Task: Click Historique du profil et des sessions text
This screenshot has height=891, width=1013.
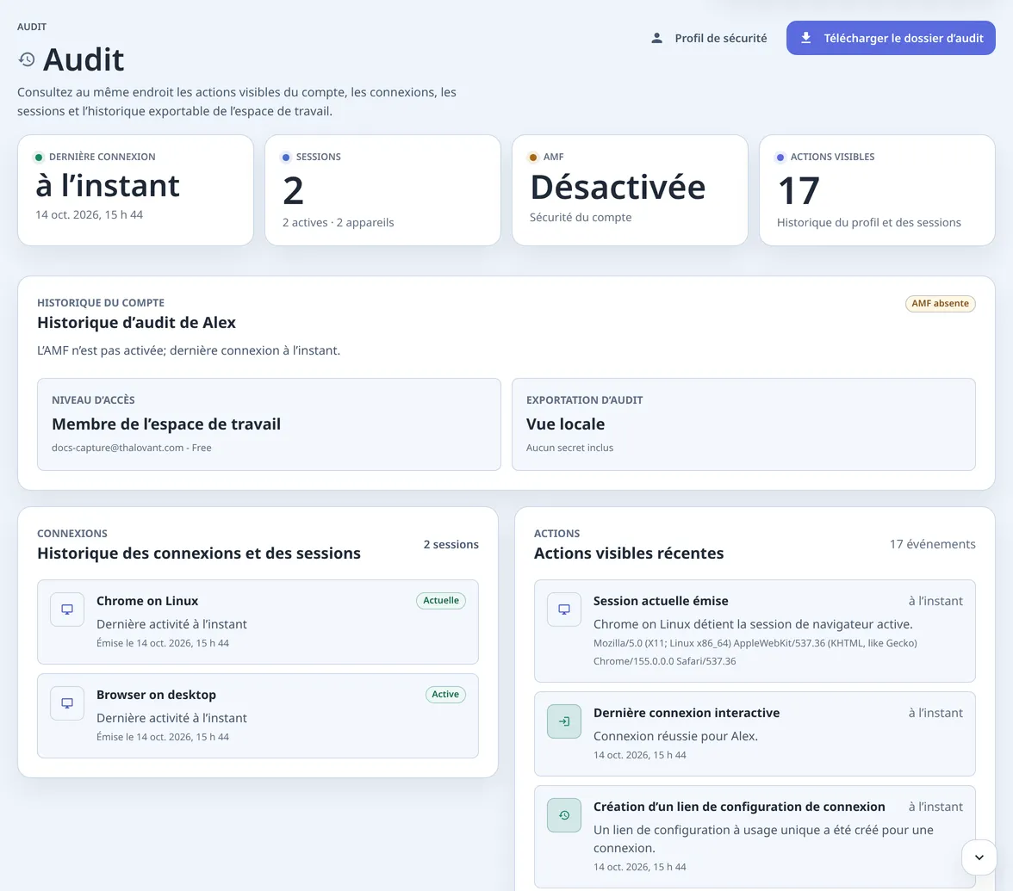Action: coord(868,222)
